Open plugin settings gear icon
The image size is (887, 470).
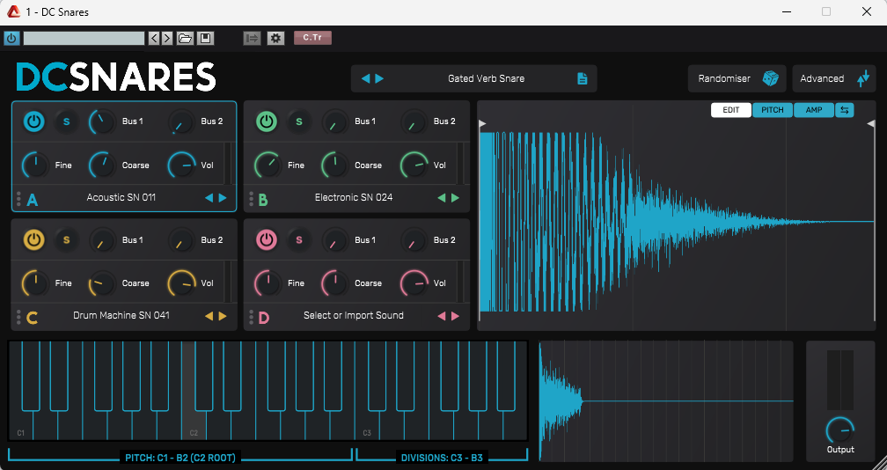click(x=275, y=38)
